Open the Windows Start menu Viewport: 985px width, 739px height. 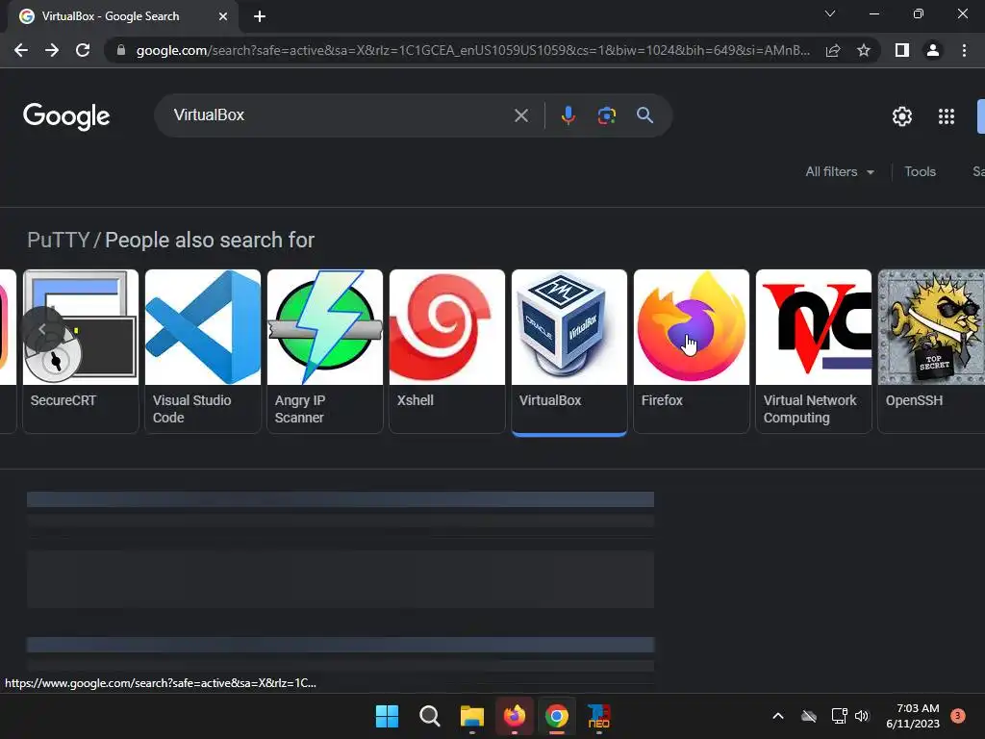pos(387,716)
